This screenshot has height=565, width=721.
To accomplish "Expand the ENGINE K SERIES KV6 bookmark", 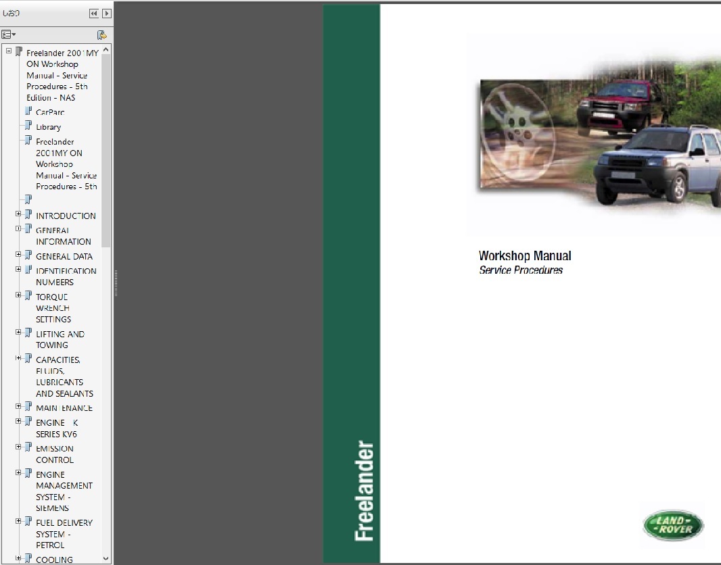I will (x=18, y=421).
